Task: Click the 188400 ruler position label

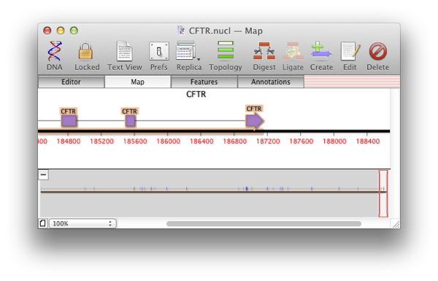Action: (368, 142)
